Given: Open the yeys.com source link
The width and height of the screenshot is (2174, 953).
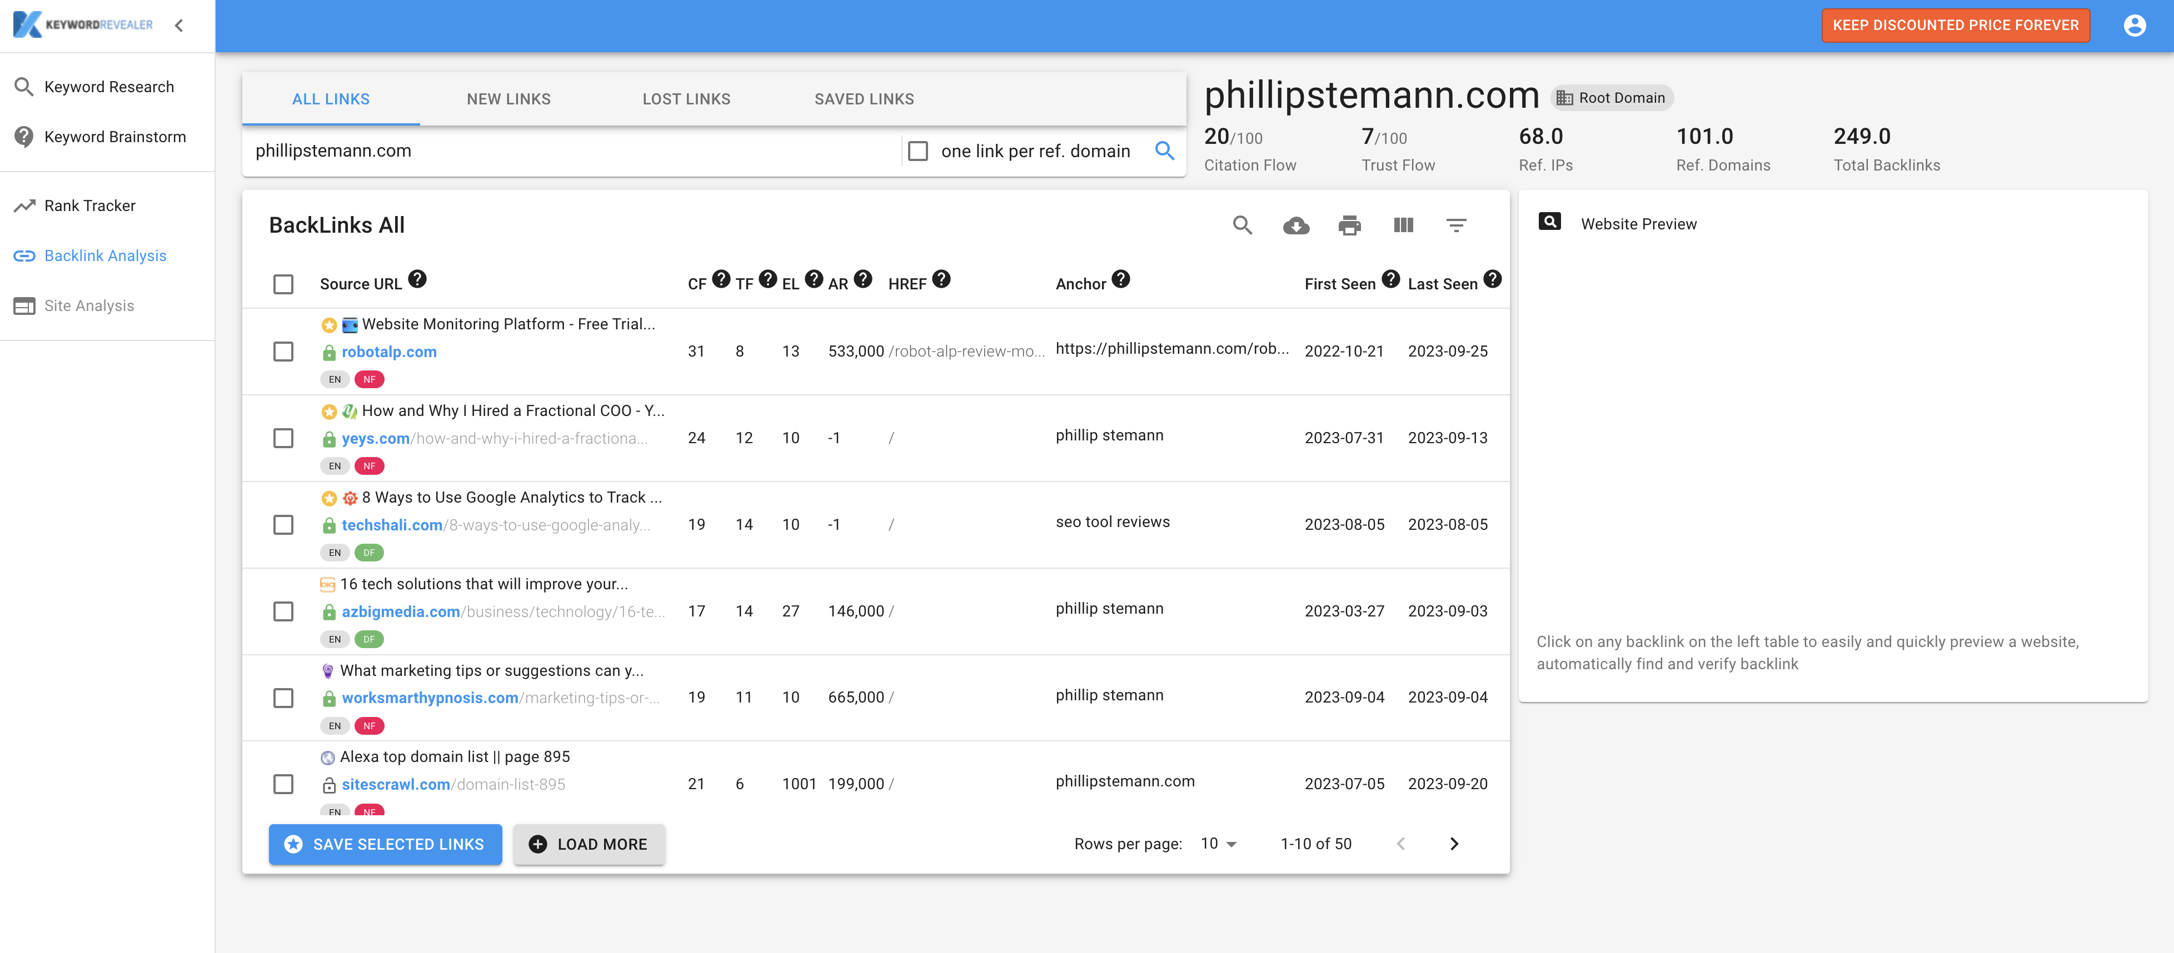Looking at the screenshot, I should coord(375,439).
